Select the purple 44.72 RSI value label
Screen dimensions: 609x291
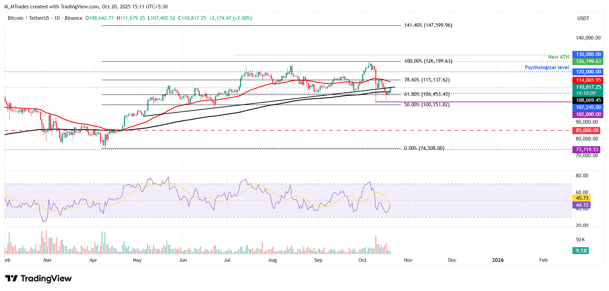[582, 205]
